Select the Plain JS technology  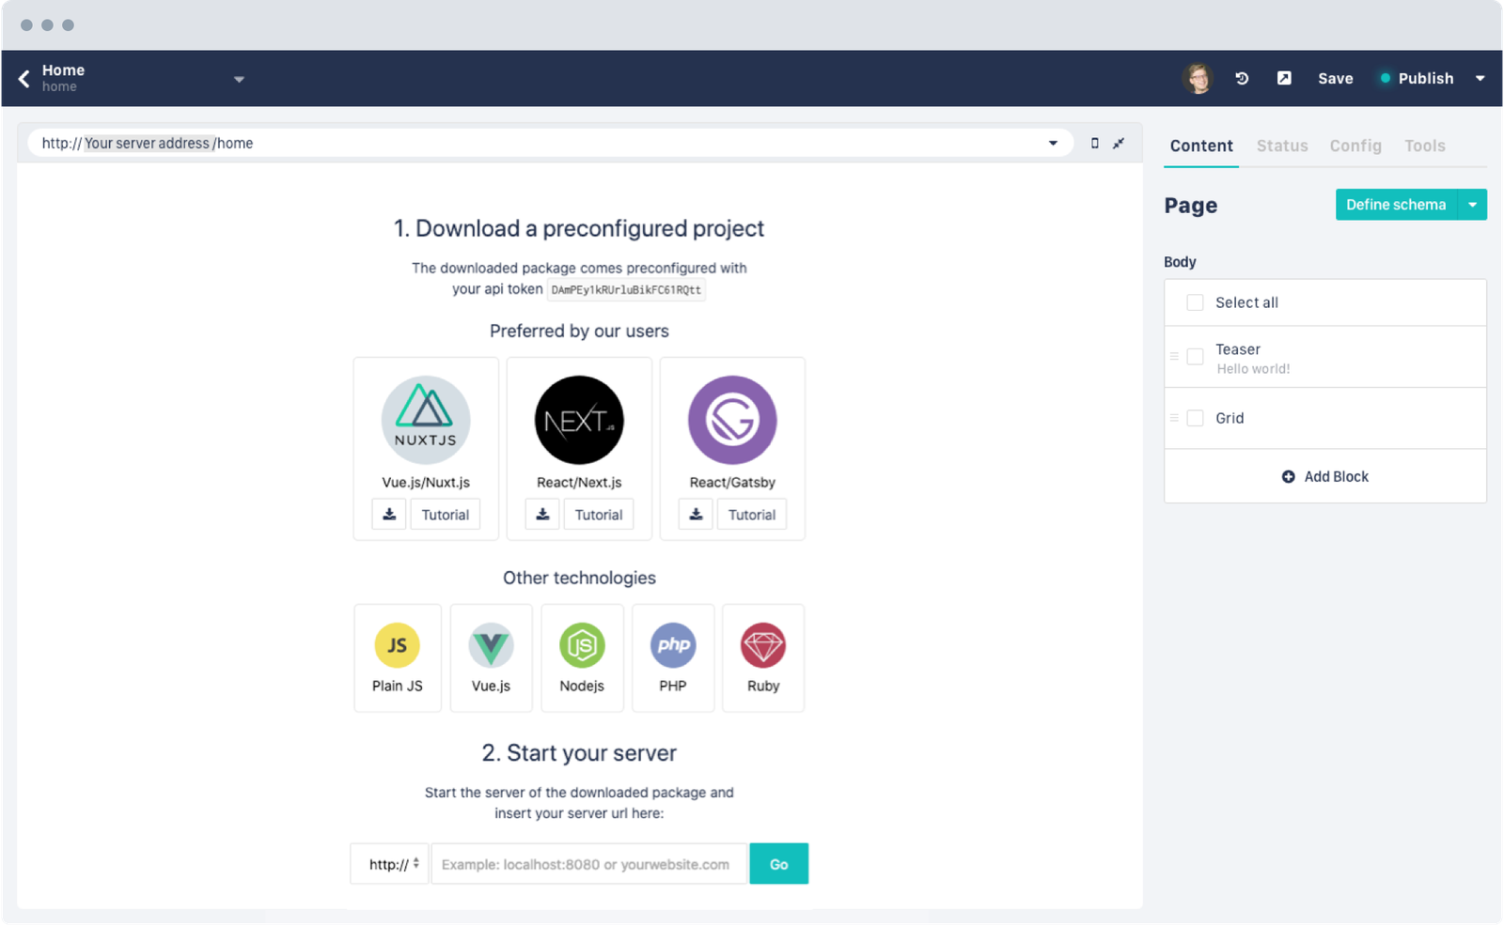point(398,658)
